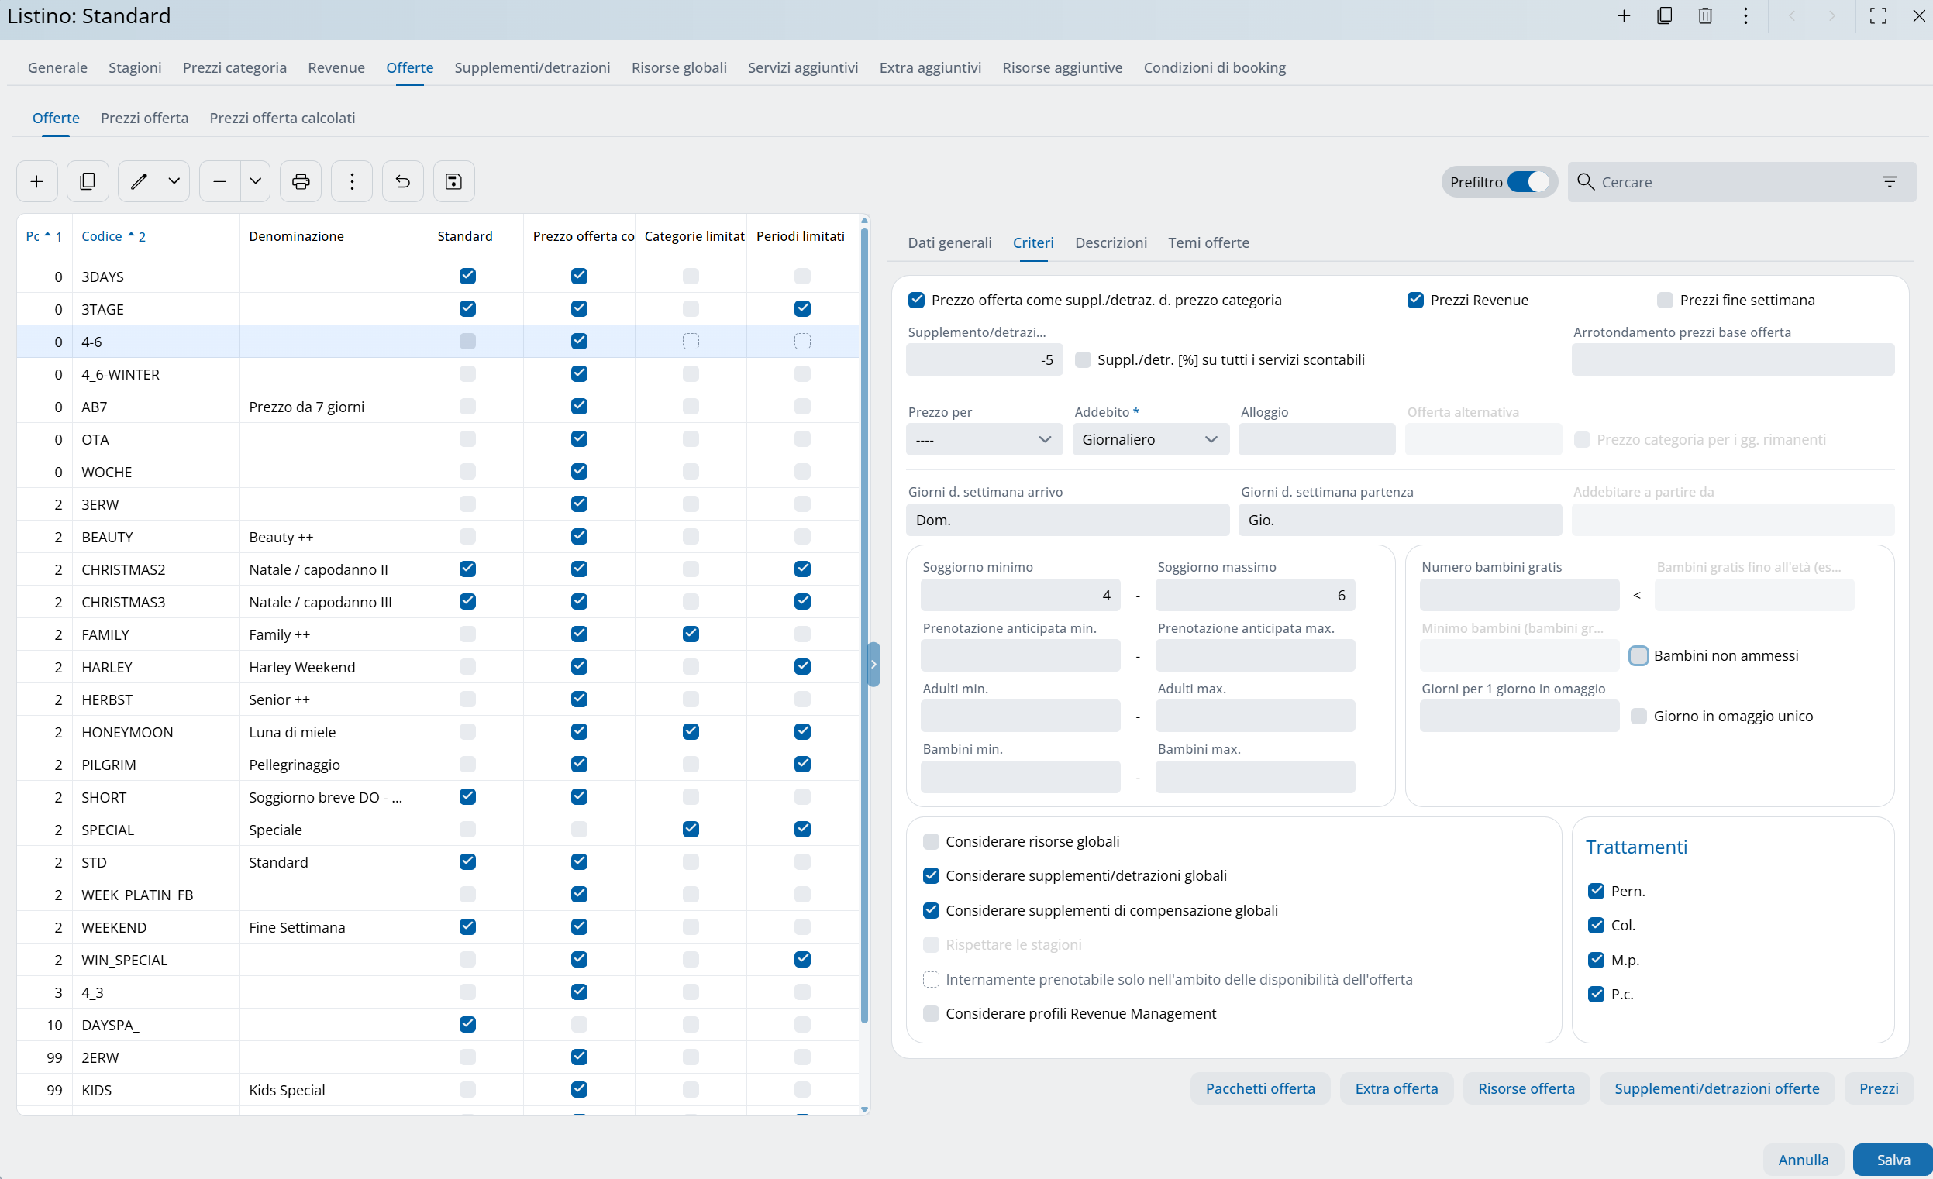
Task: Click the undo arrow icon in the toolbar
Action: (402, 182)
